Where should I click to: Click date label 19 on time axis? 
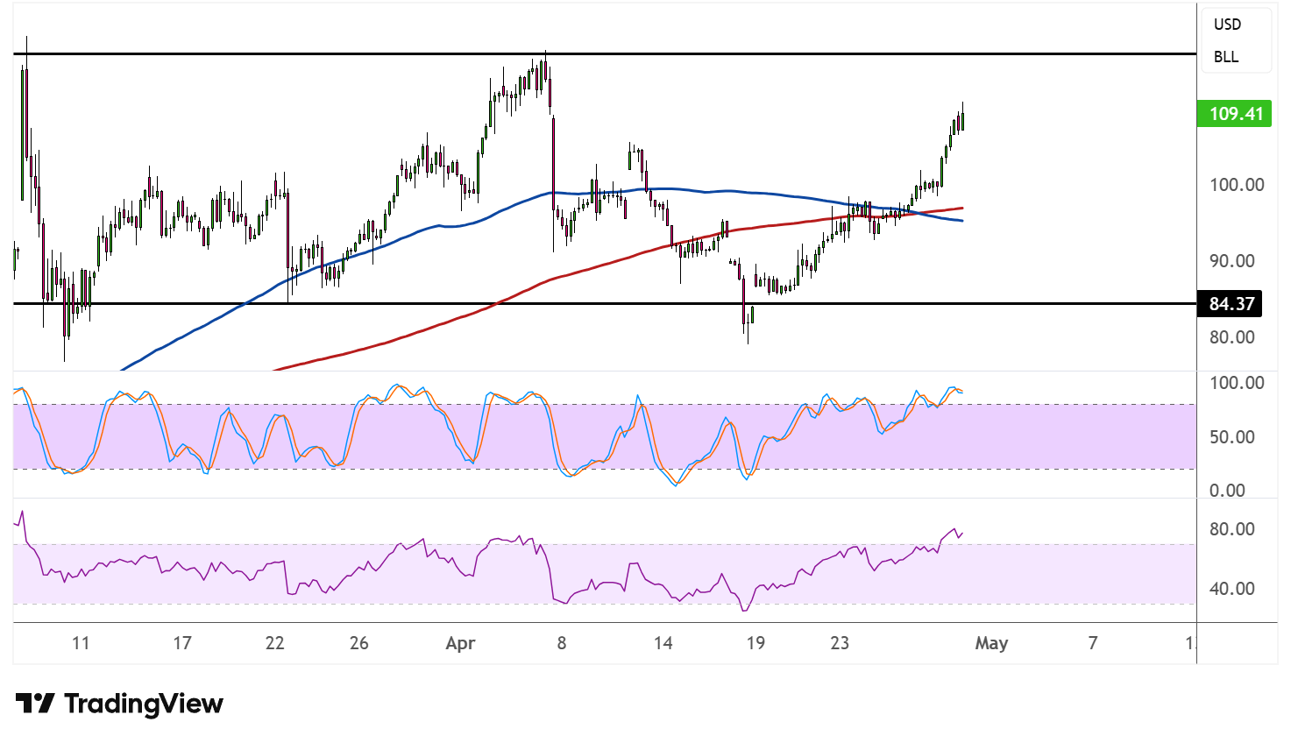pyautogui.click(x=755, y=643)
